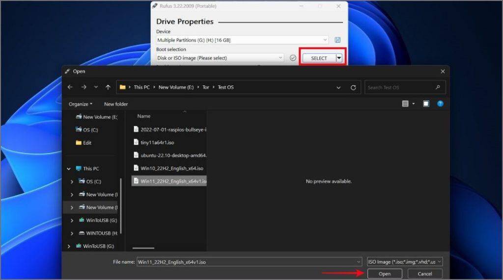Click Cancel in the Open dialog
Image resolution: width=503 pixels, height=280 pixels.
click(425, 274)
